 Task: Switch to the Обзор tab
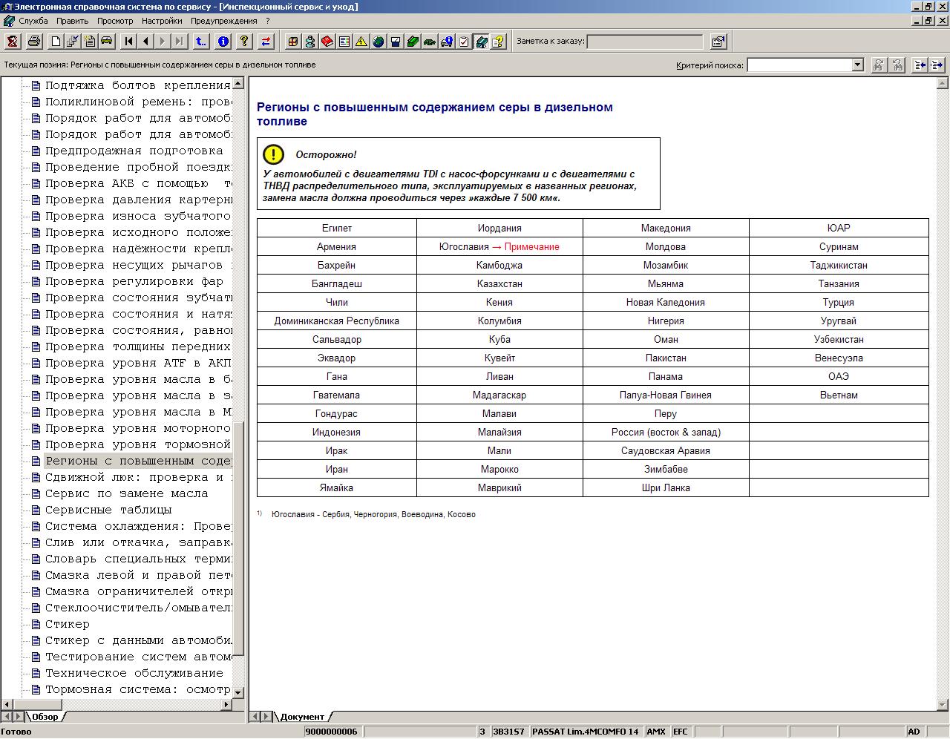pyautogui.click(x=45, y=717)
